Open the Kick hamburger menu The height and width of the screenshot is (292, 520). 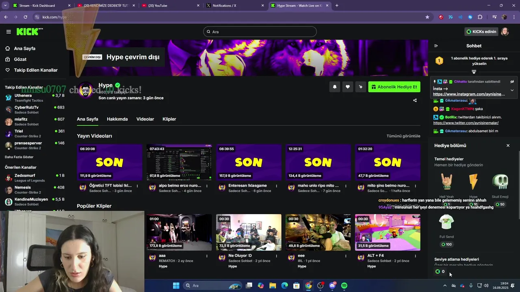[9, 32]
